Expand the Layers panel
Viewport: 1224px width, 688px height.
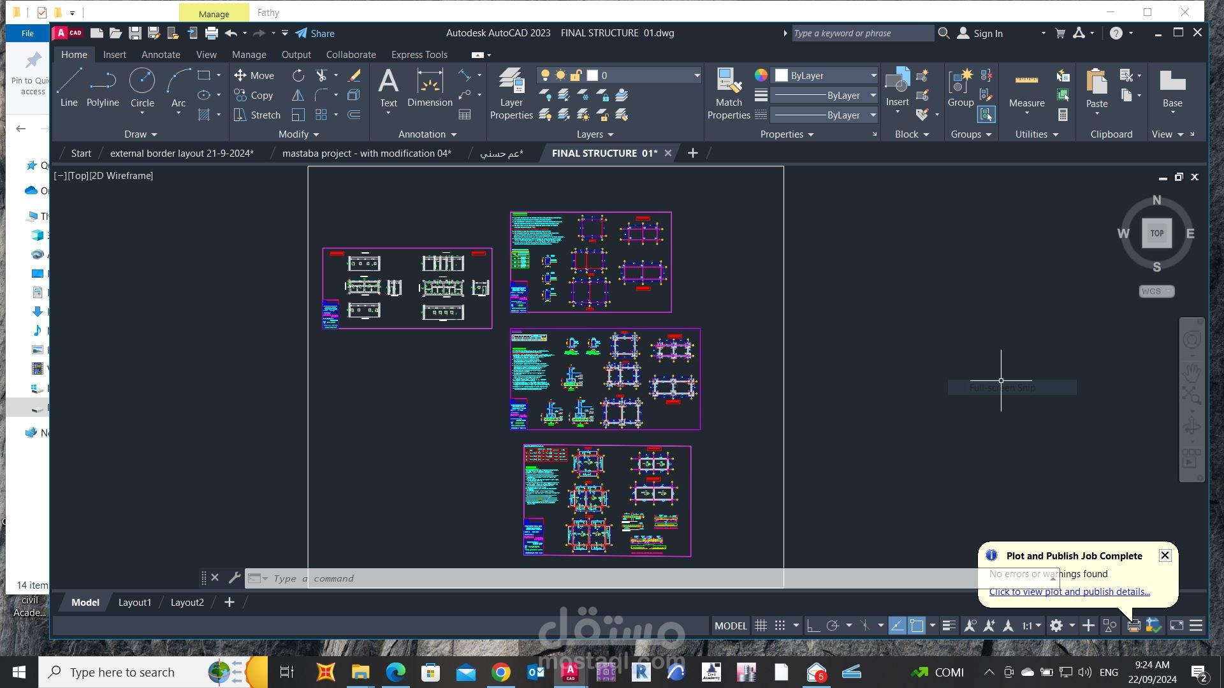pyautogui.click(x=595, y=134)
